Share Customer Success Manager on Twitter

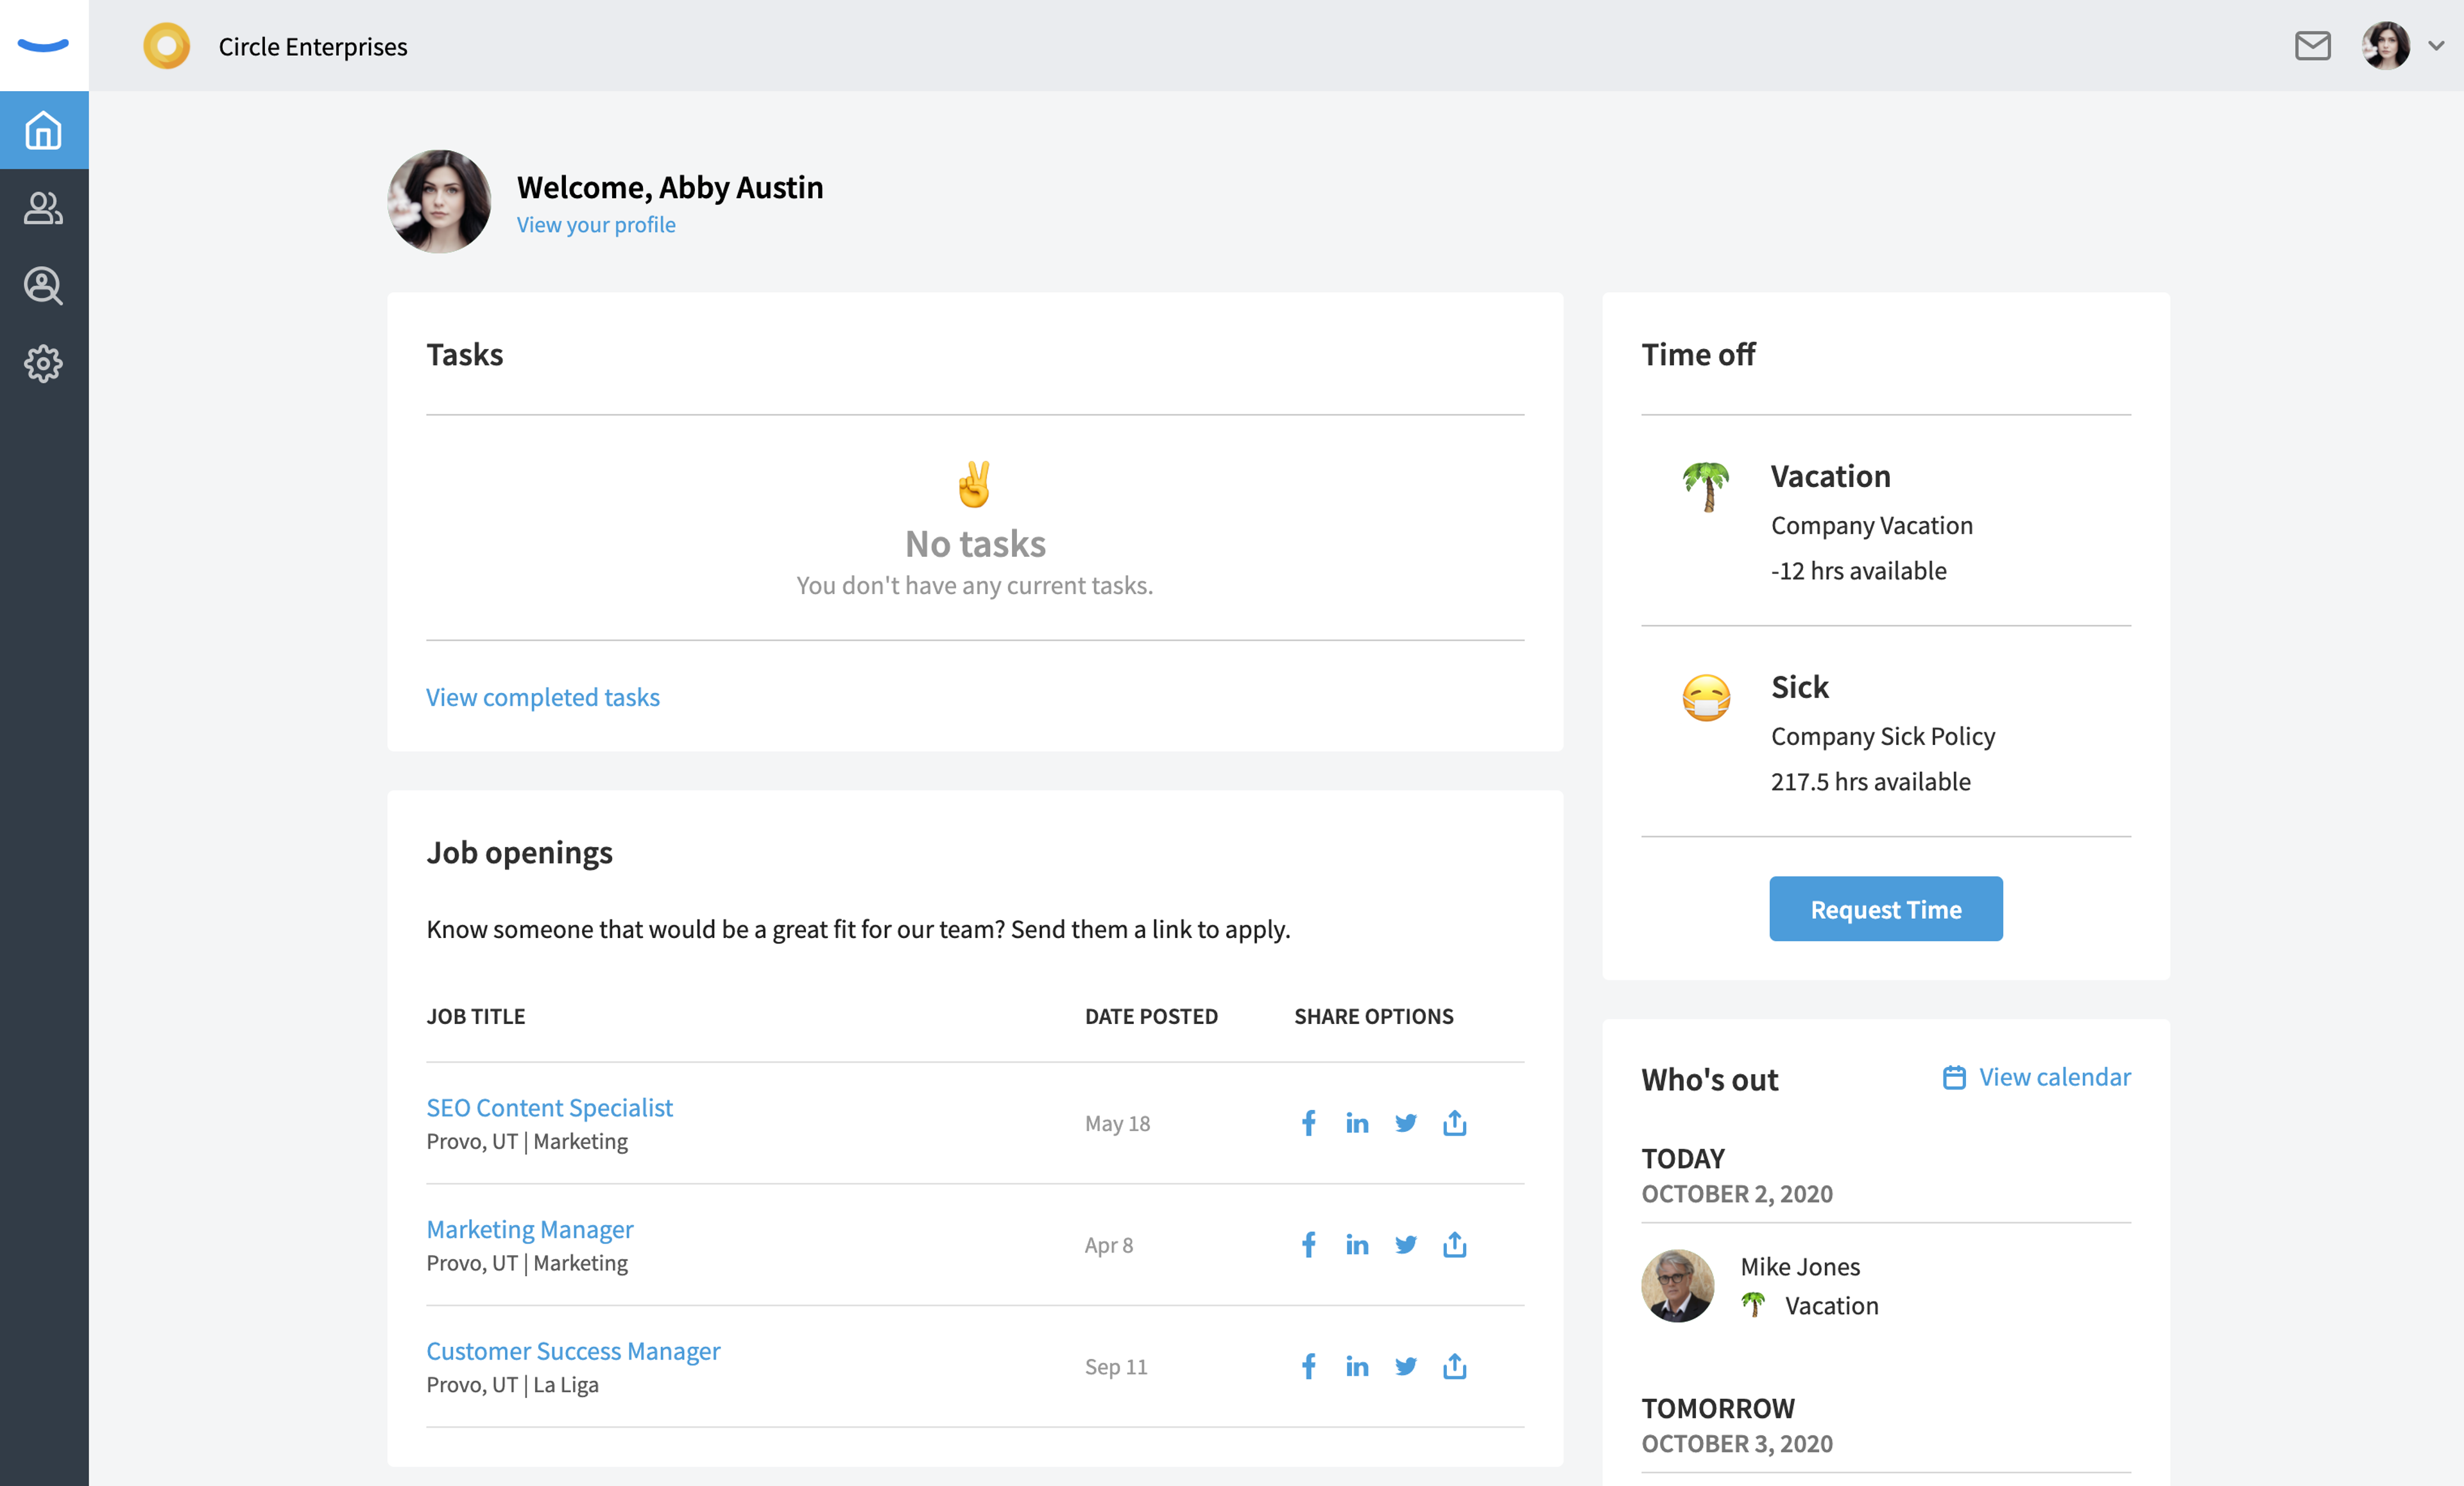click(x=1406, y=1366)
